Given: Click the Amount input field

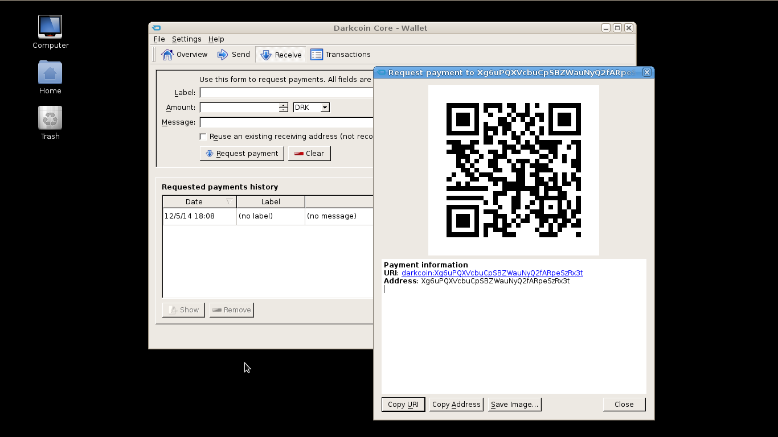Looking at the screenshot, I should (239, 108).
